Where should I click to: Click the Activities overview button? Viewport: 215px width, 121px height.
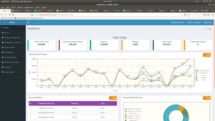[x=5, y=1]
